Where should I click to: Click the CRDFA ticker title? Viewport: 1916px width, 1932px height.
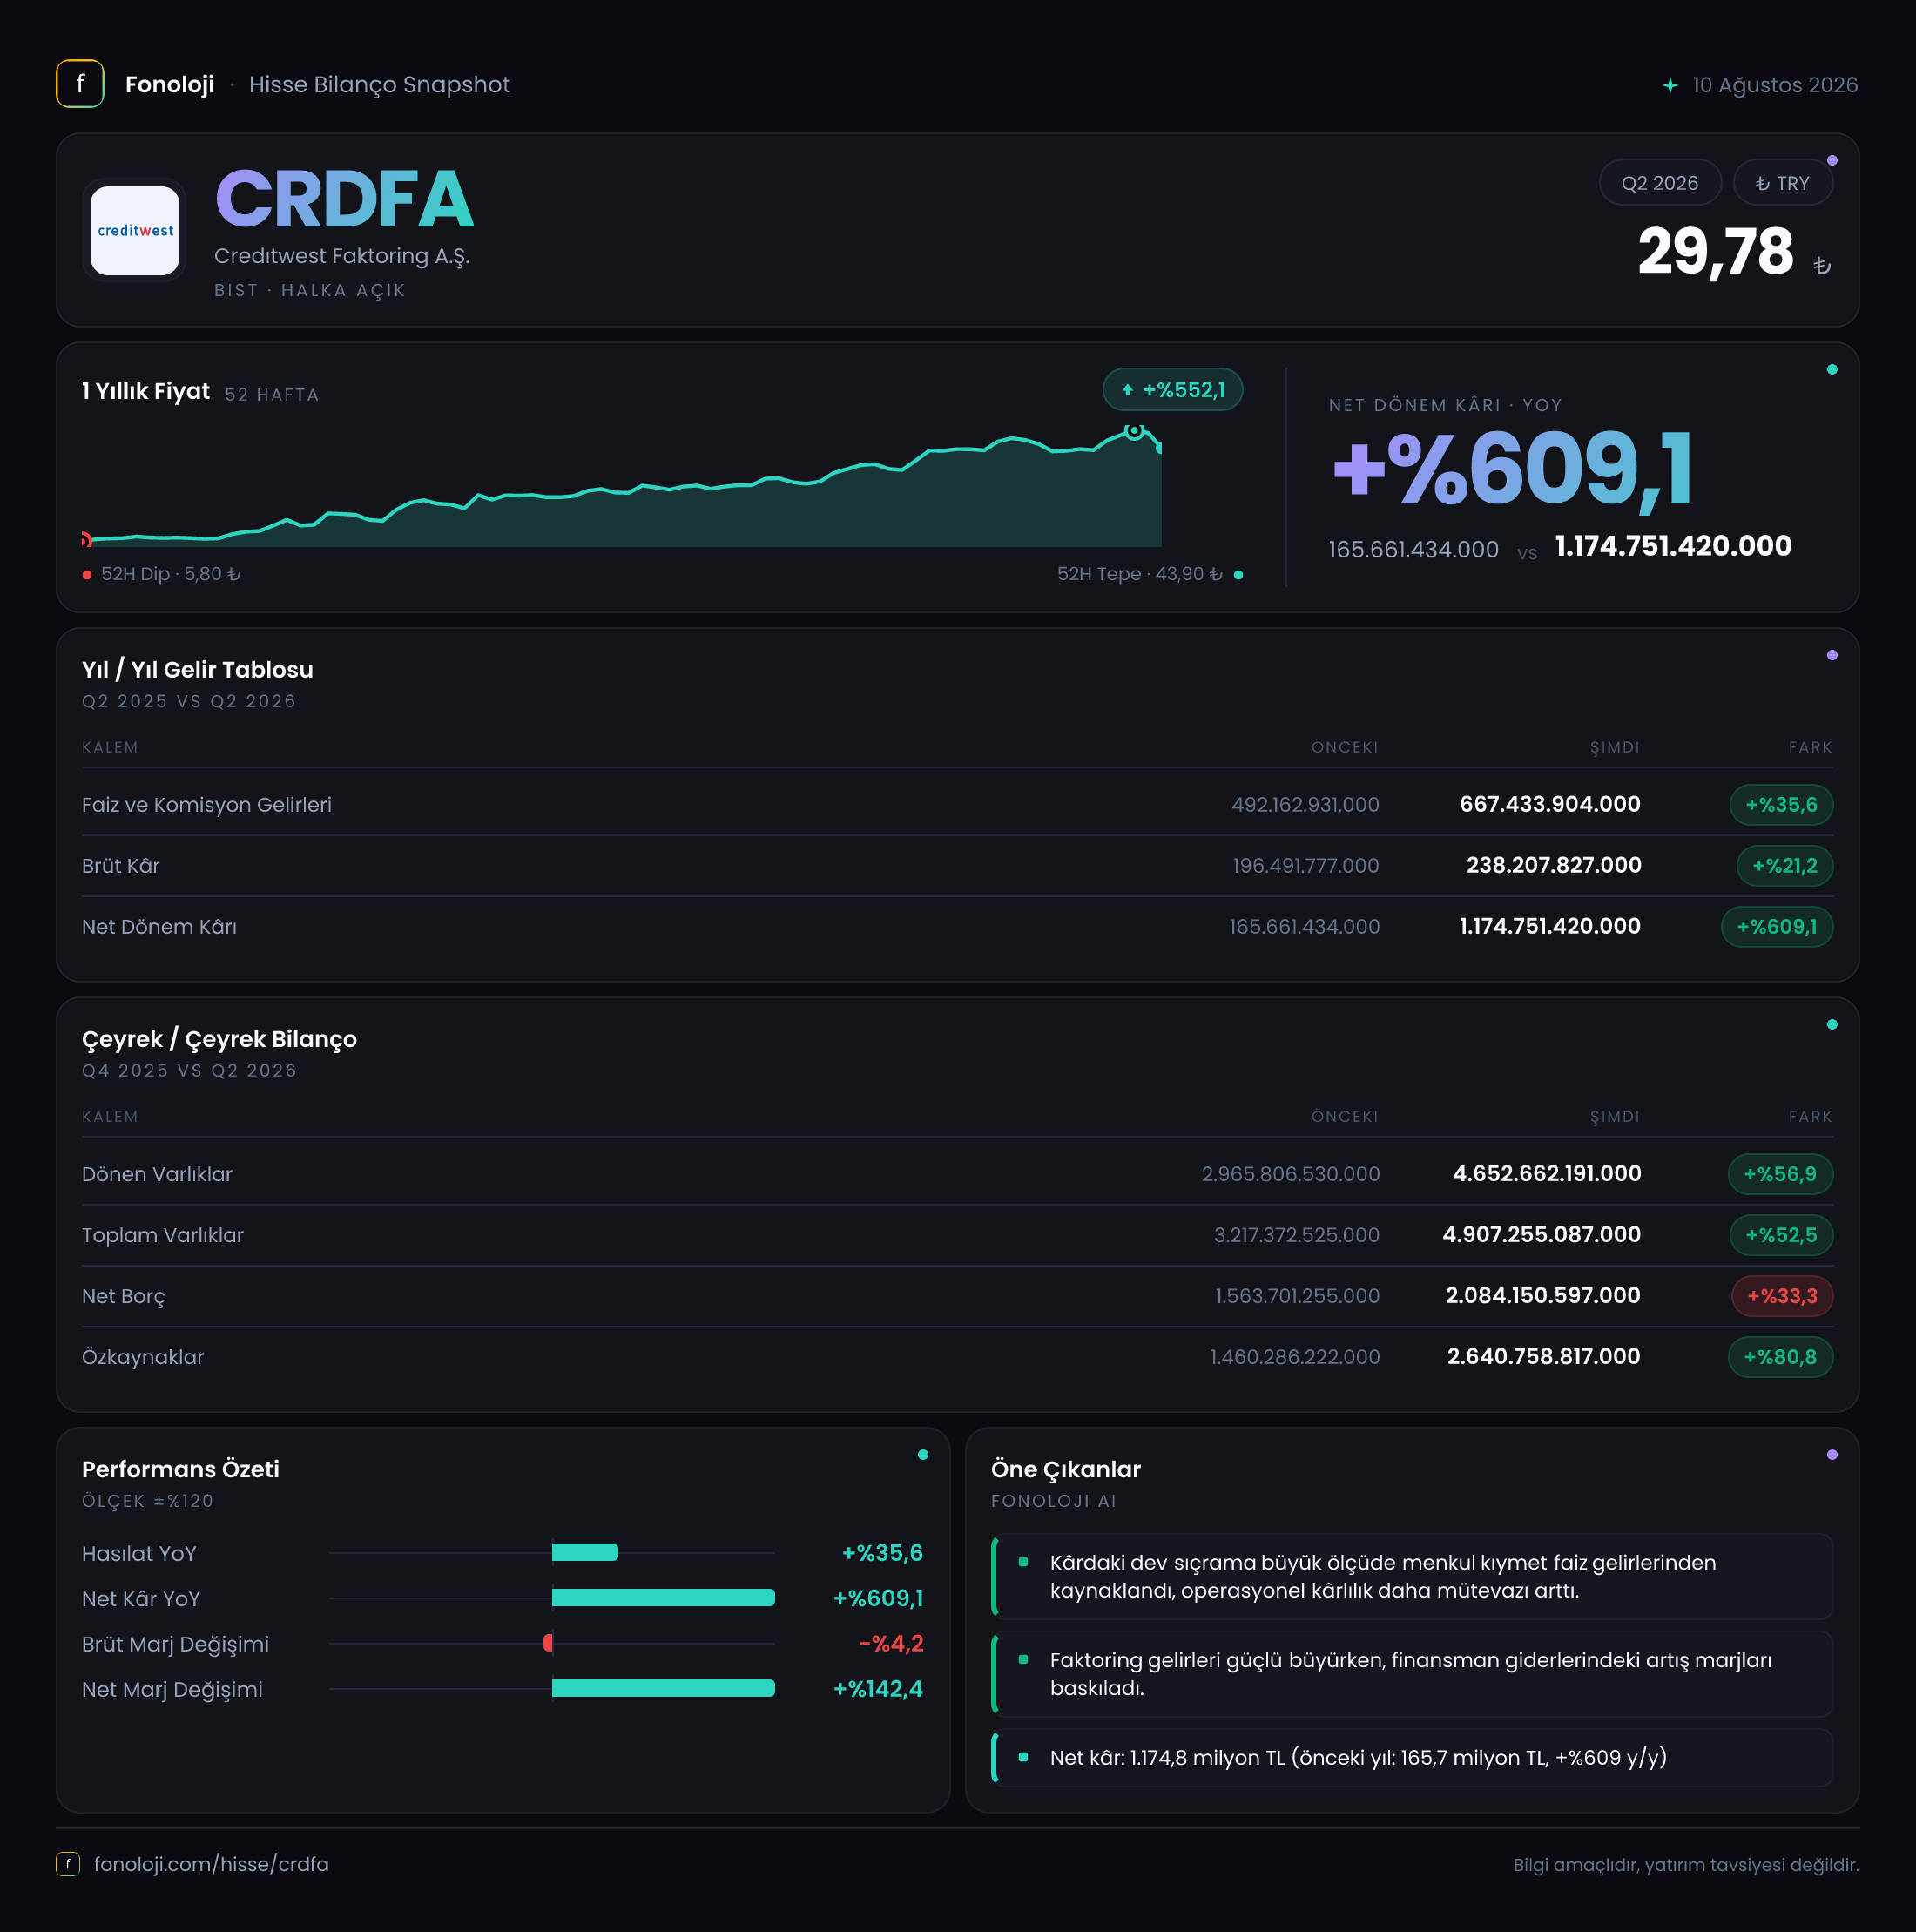[344, 199]
